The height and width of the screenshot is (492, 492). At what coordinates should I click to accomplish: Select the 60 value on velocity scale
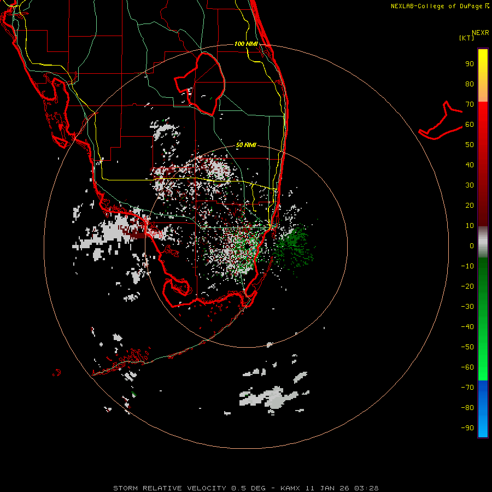click(470, 125)
